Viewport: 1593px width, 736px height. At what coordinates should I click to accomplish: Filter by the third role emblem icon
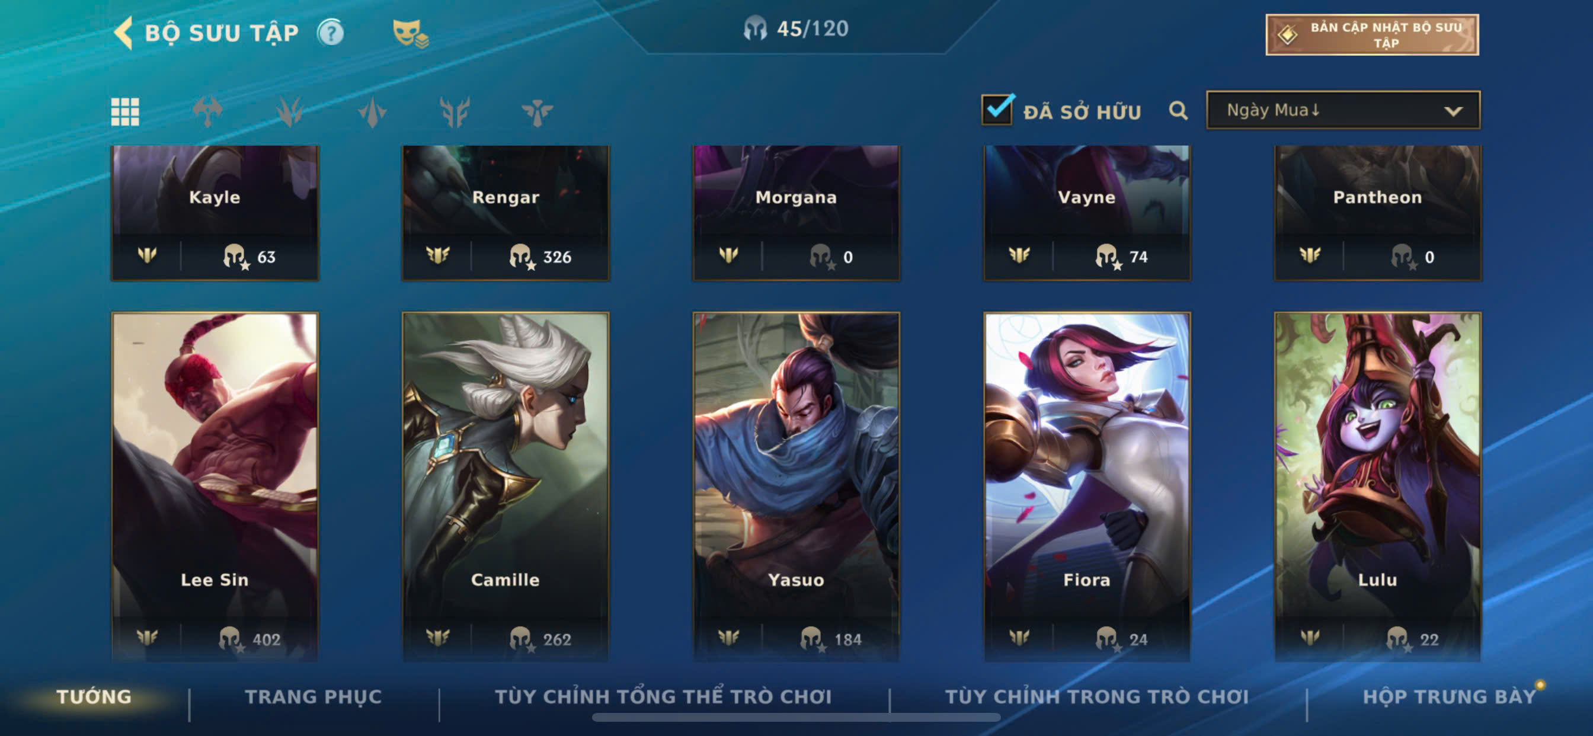pyautogui.click(x=372, y=112)
